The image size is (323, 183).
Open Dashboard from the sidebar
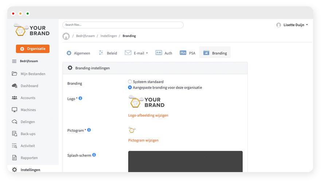click(x=29, y=86)
